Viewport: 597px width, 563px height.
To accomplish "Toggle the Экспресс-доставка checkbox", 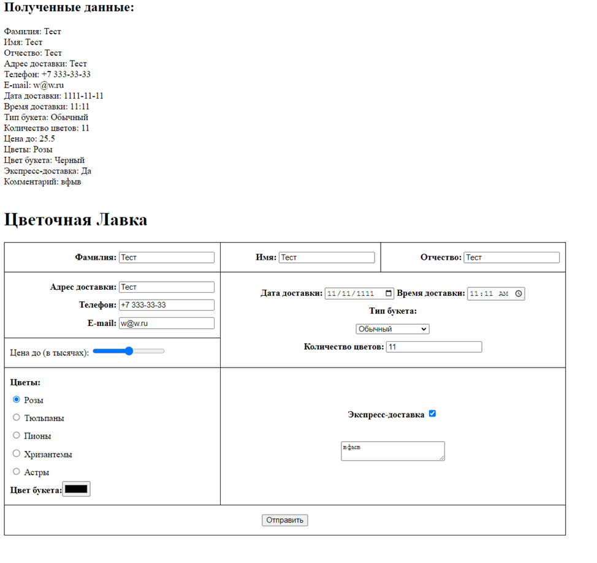I will [432, 414].
